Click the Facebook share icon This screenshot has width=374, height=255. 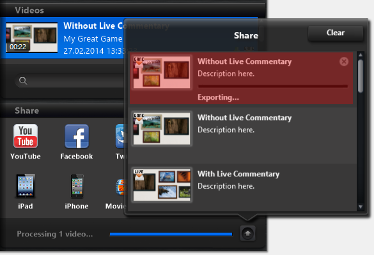[77, 136]
